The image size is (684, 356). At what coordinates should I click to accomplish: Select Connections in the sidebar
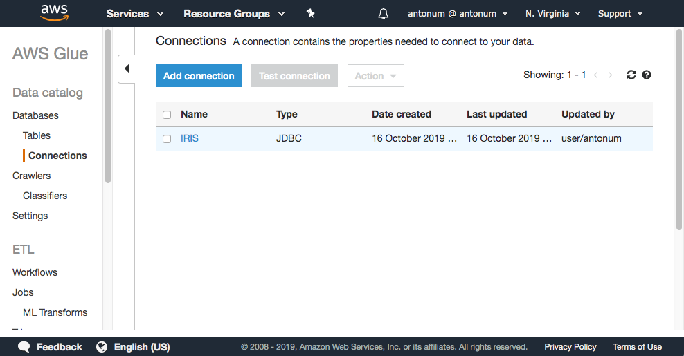(57, 156)
